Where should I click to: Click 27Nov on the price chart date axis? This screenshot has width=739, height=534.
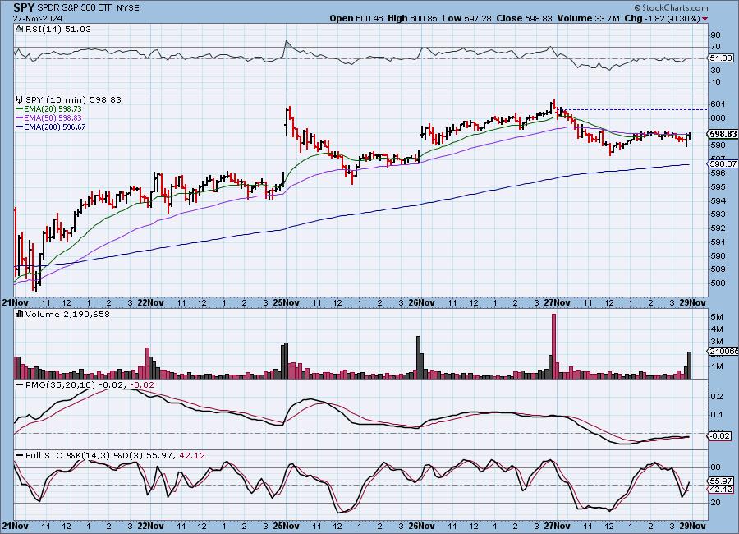[x=556, y=302]
